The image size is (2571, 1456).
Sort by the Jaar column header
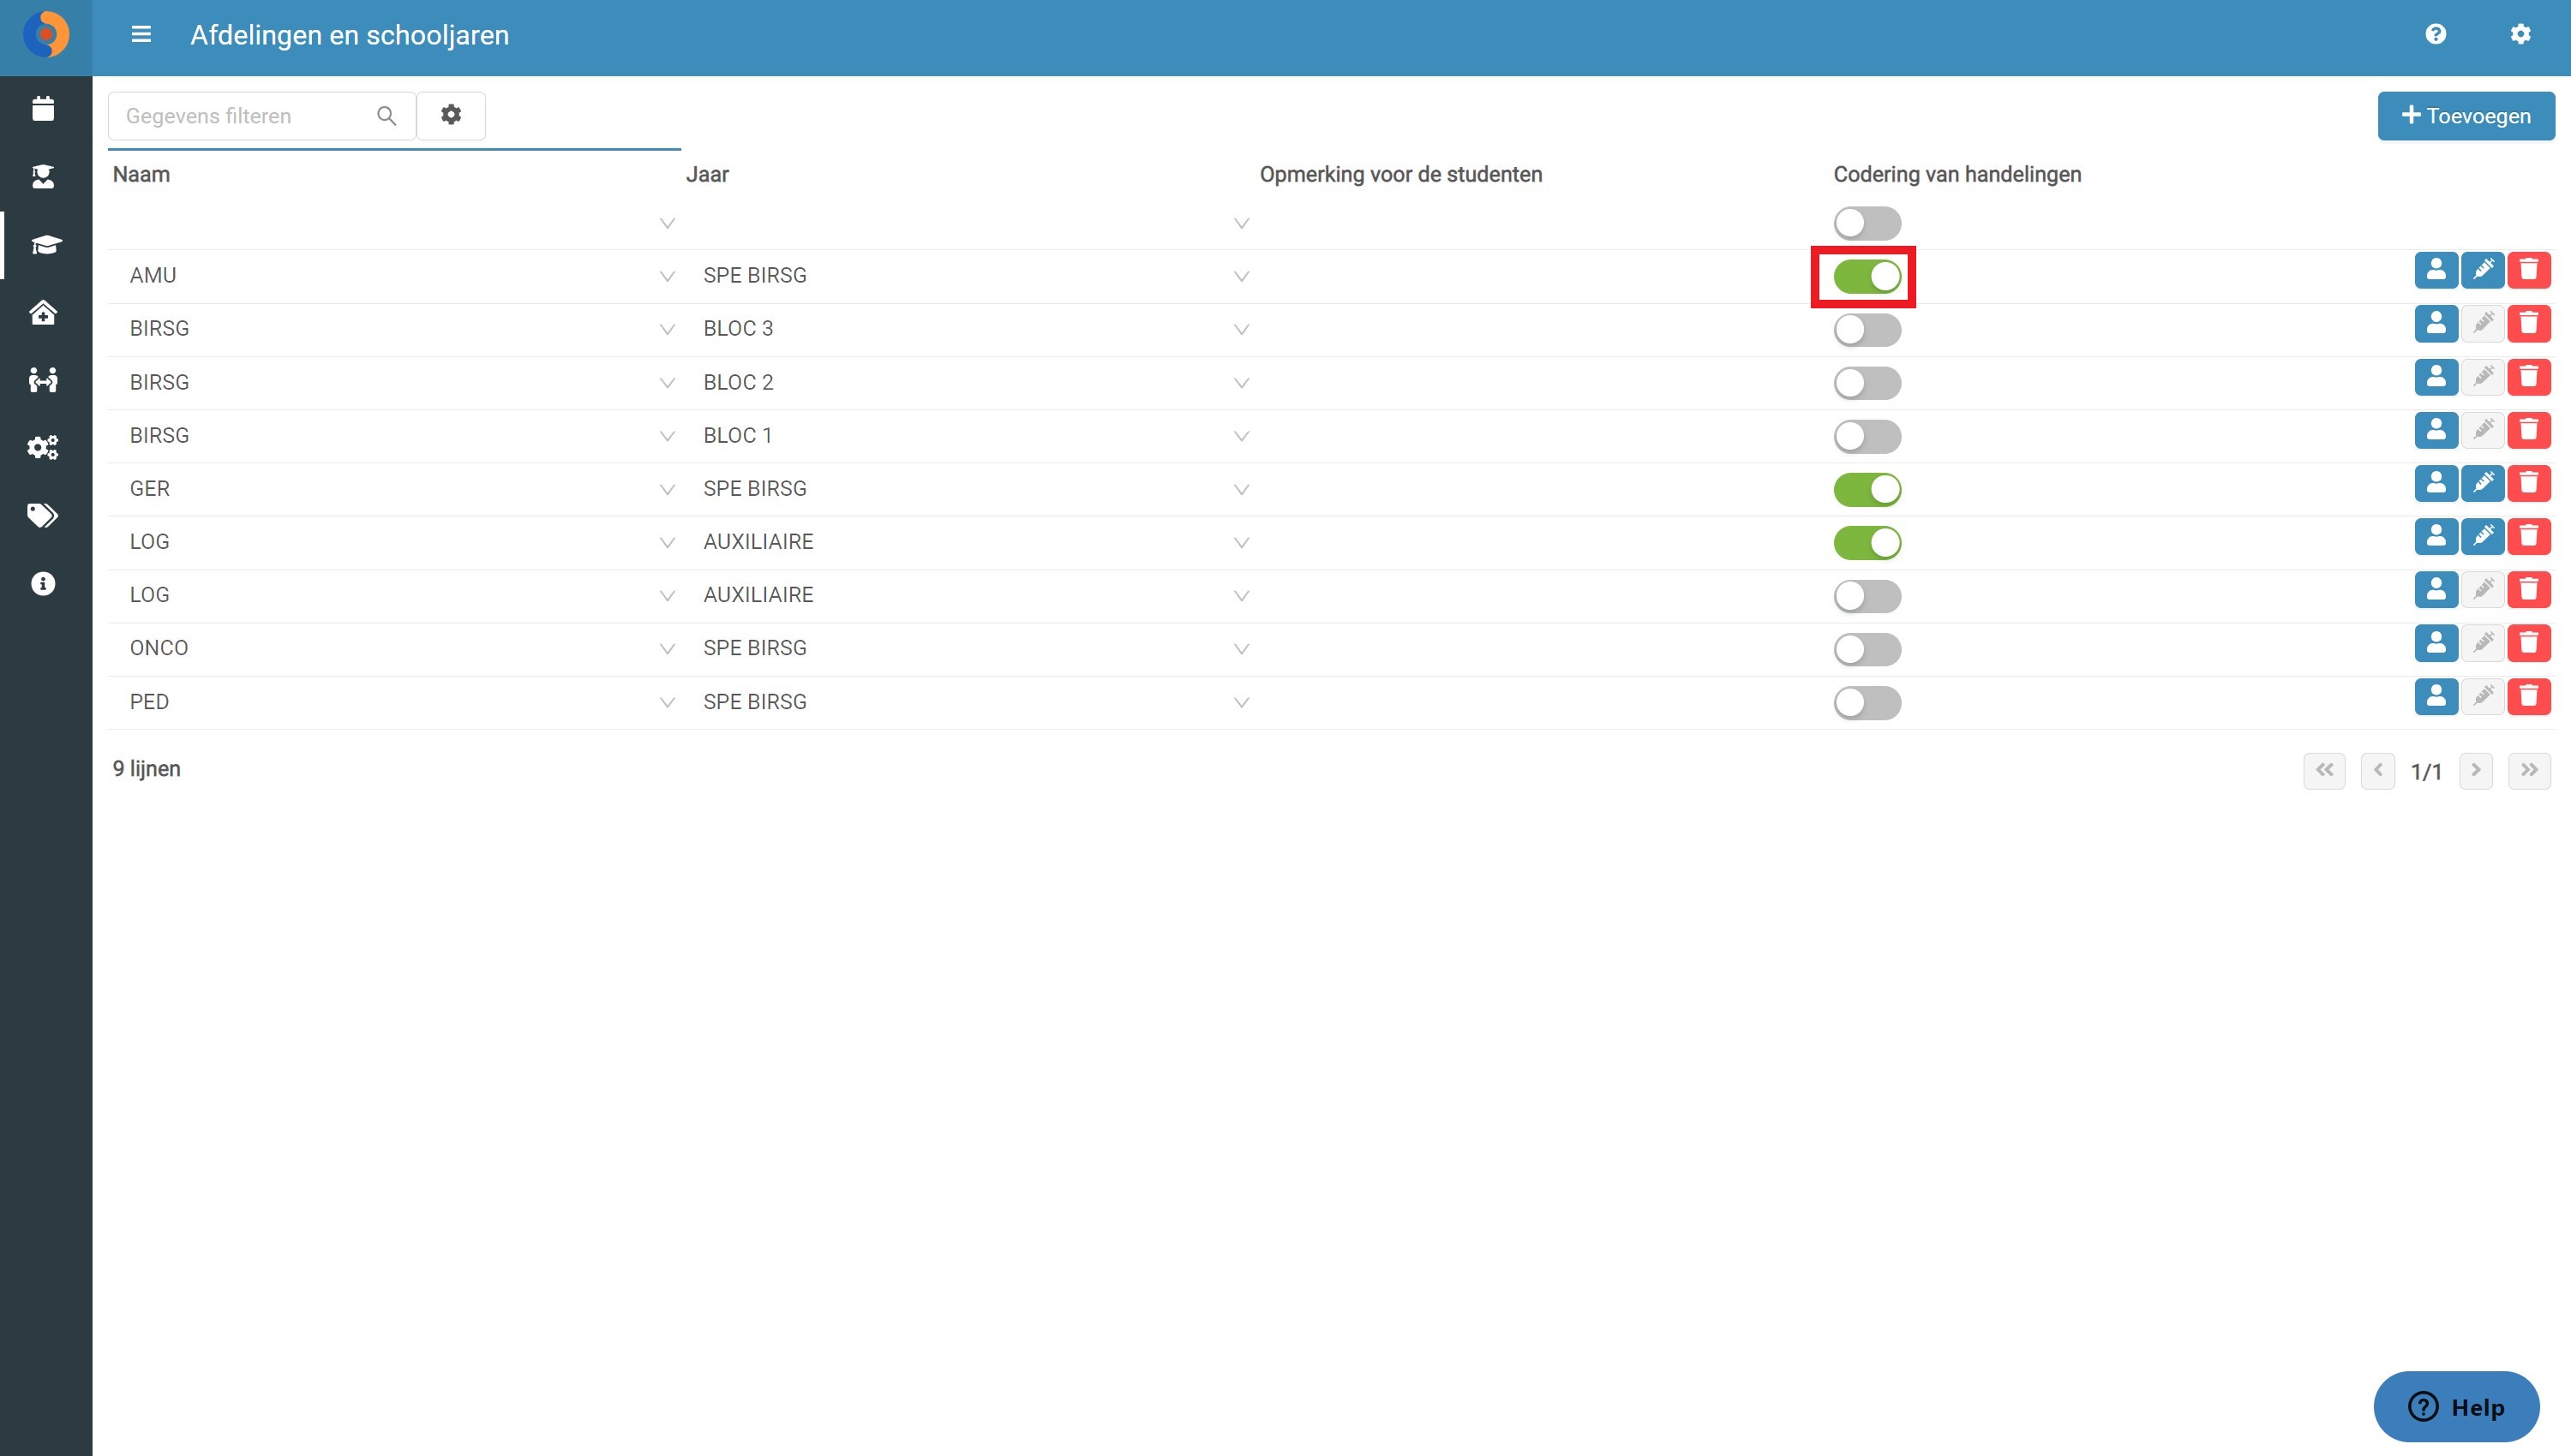707,174
